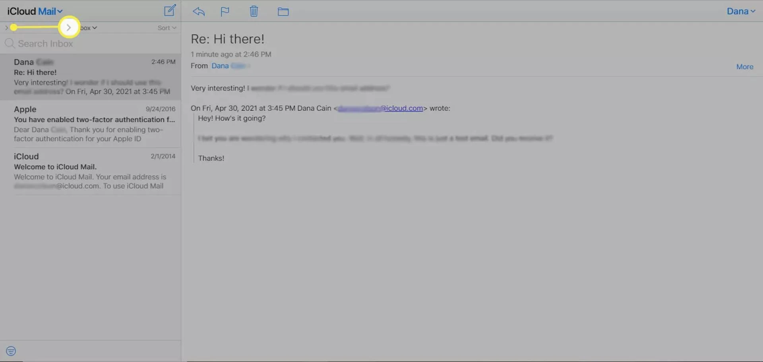This screenshot has width=763, height=362.
Task: Click the iCloud logo
Action: click(21, 11)
